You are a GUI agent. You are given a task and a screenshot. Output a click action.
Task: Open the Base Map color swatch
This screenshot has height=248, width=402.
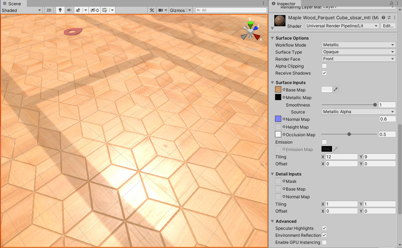tap(327, 89)
